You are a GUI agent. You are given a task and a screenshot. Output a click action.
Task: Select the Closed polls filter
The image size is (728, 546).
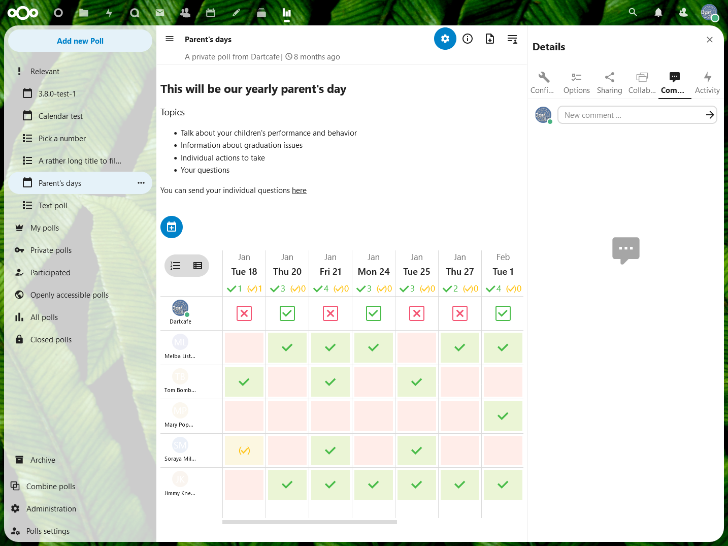80,339
